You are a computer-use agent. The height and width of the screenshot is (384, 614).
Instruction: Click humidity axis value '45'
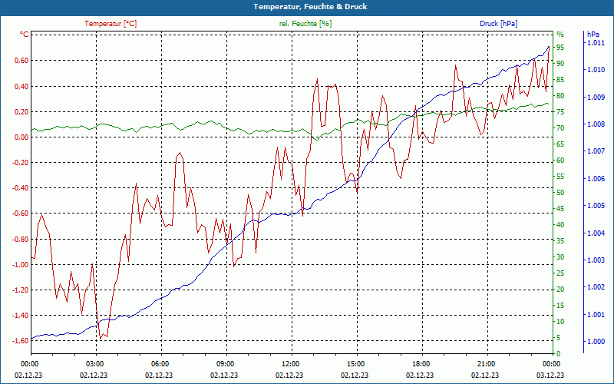tap(560, 208)
